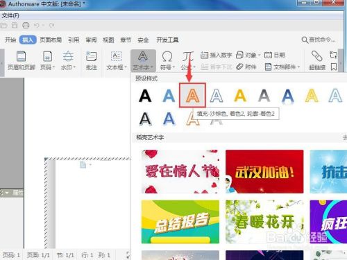Click the 查找命令 search box
The image size is (347, 260).
coord(319,40)
